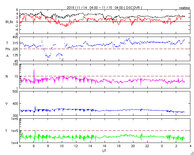Click the "135" tick value

(x=15, y=55)
